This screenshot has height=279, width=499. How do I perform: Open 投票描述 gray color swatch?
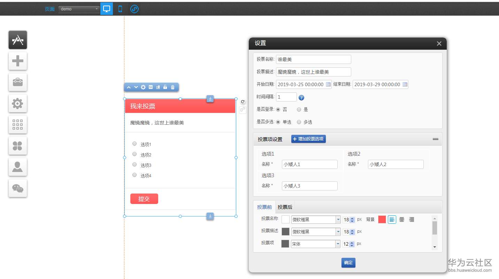coord(285,232)
